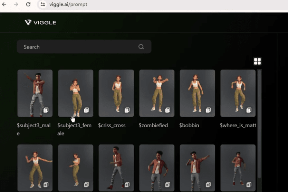Click the $where_is_matt label text
Image resolution: width=288 pixels, height=192 pixels.
(238, 126)
